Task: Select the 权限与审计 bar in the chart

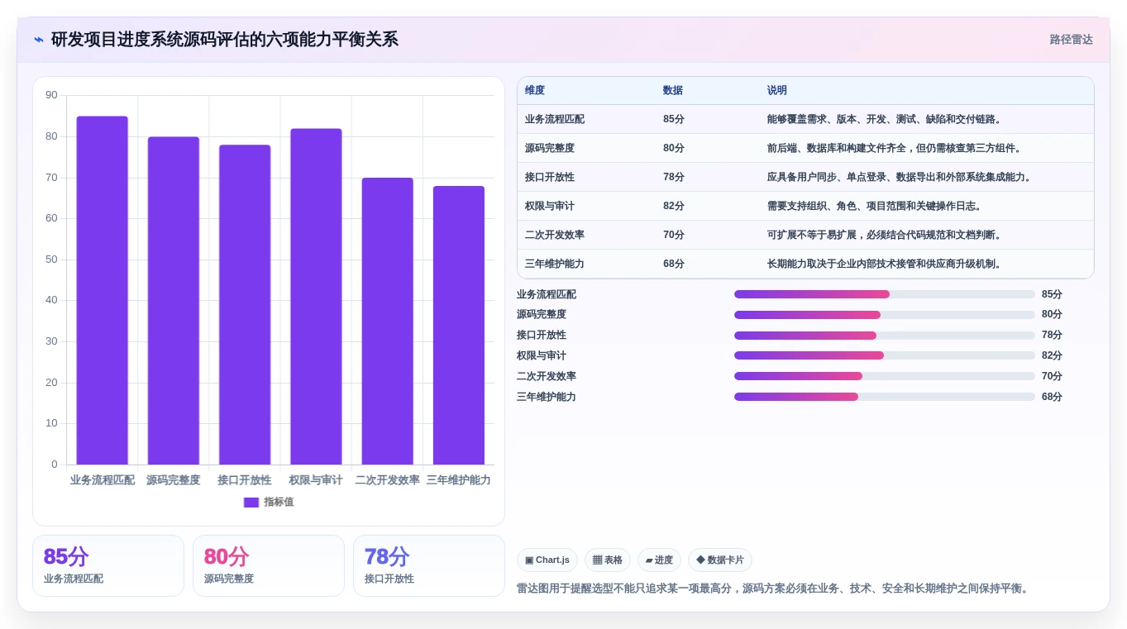Action: (316, 297)
